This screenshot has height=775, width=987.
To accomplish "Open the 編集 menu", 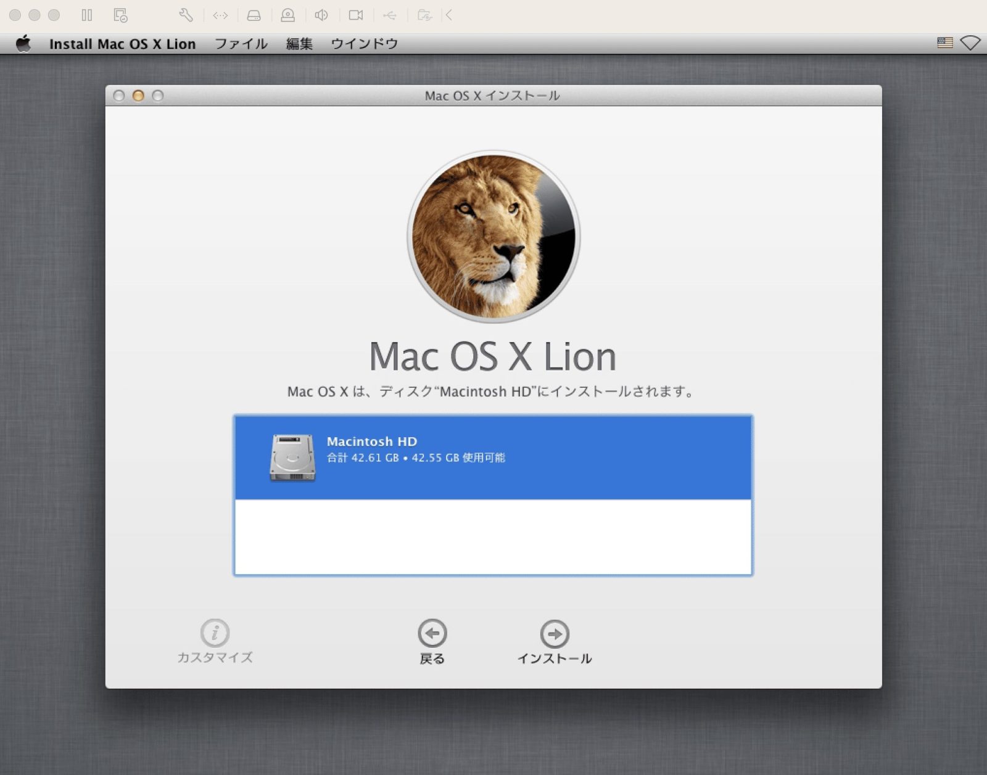I will [x=299, y=44].
